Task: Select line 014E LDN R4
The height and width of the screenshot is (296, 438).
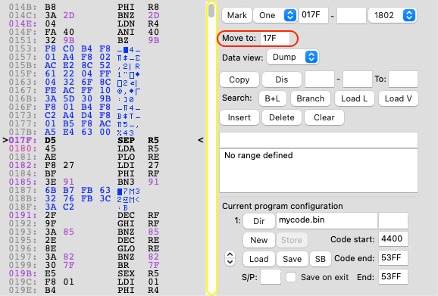Action: (x=84, y=23)
